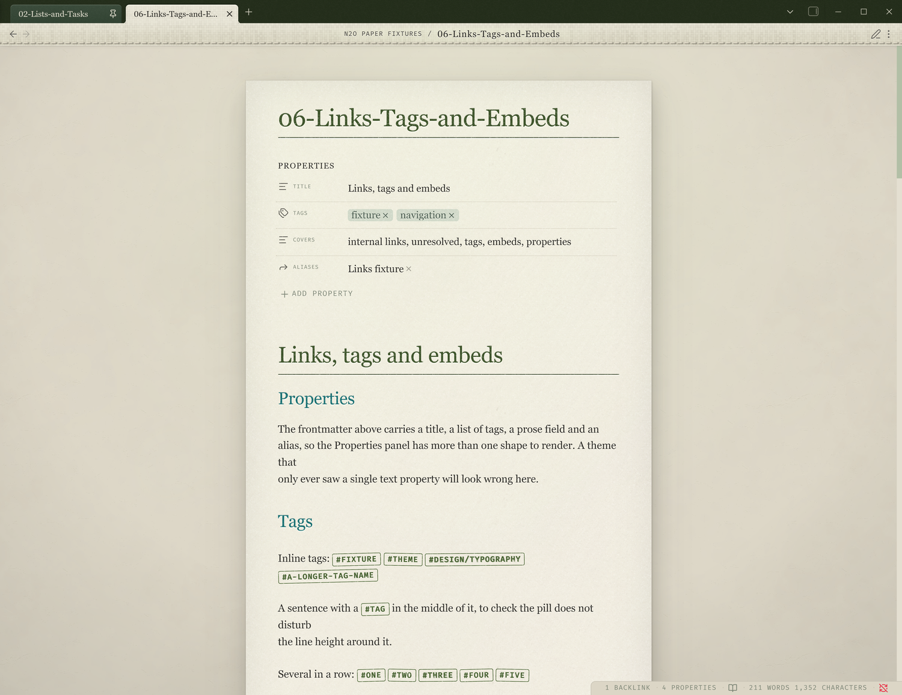Screen dimensions: 902x695
Task: Click Add Property button
Action: point(317,294)
